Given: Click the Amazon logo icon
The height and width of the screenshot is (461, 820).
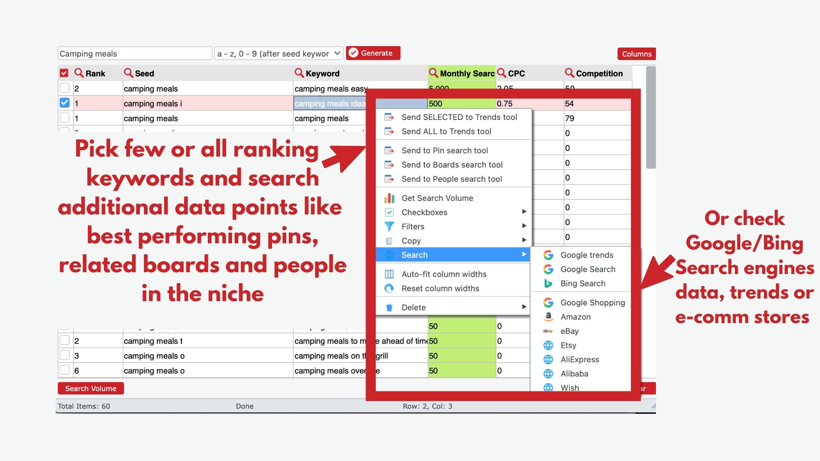Looking at the screenshot, I should (548, 317).
